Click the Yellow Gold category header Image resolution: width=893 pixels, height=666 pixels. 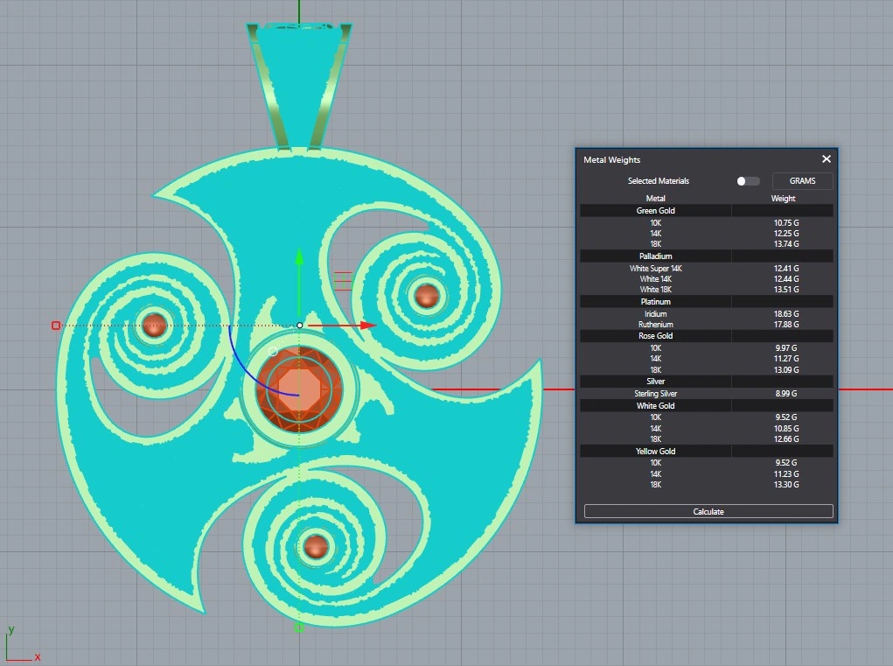655,452
